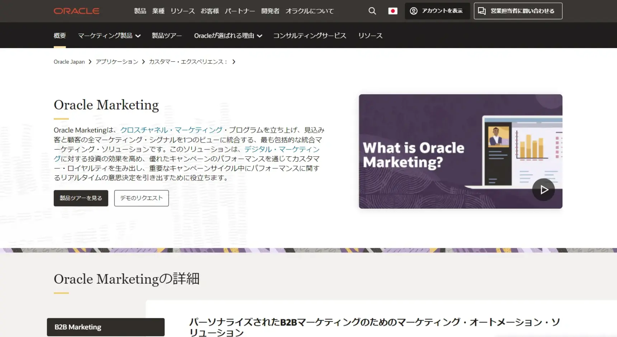
Task: Click the Oracle Marketingの詳細 heading
Action: coord(127,279)
